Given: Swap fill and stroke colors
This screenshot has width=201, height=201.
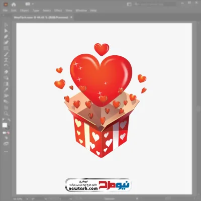Looking at the screenshot, I should (9, 120).
